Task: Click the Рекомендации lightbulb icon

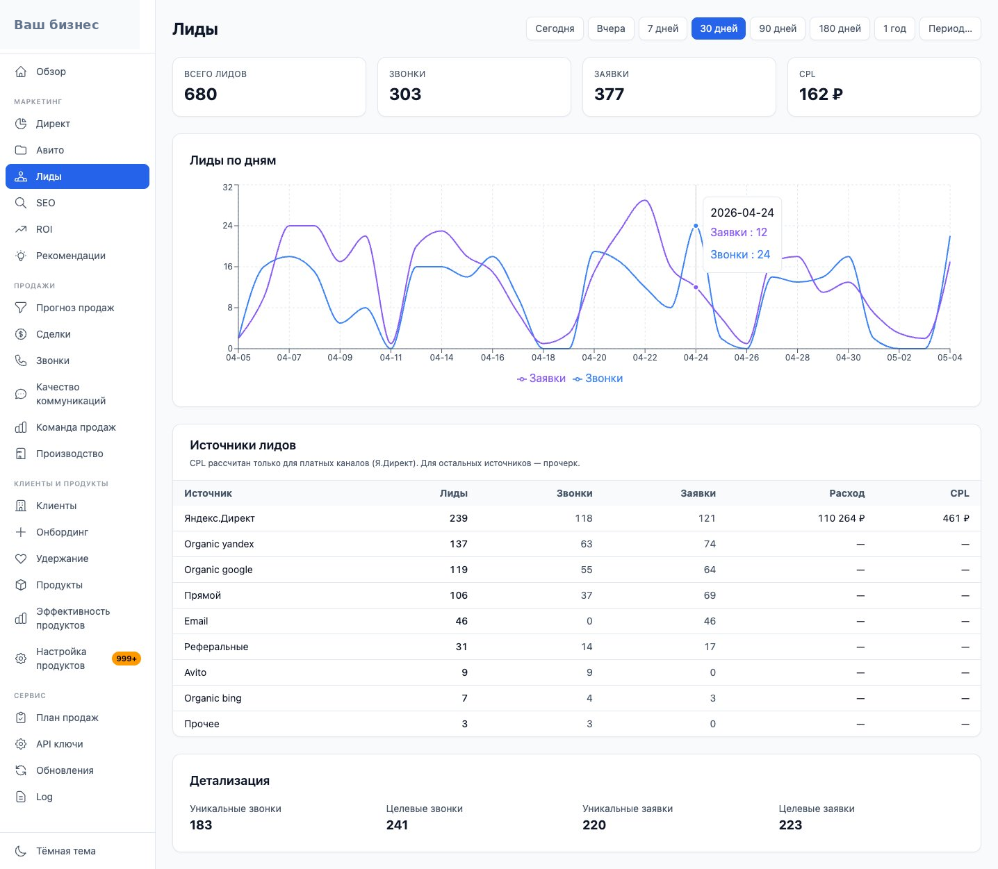Action: (x=21, y=256)
